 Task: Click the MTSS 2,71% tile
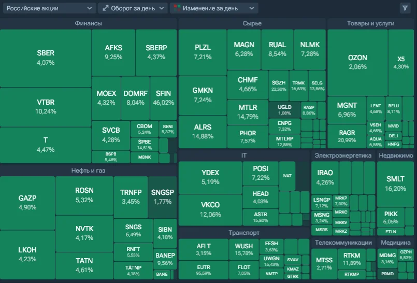324,264
